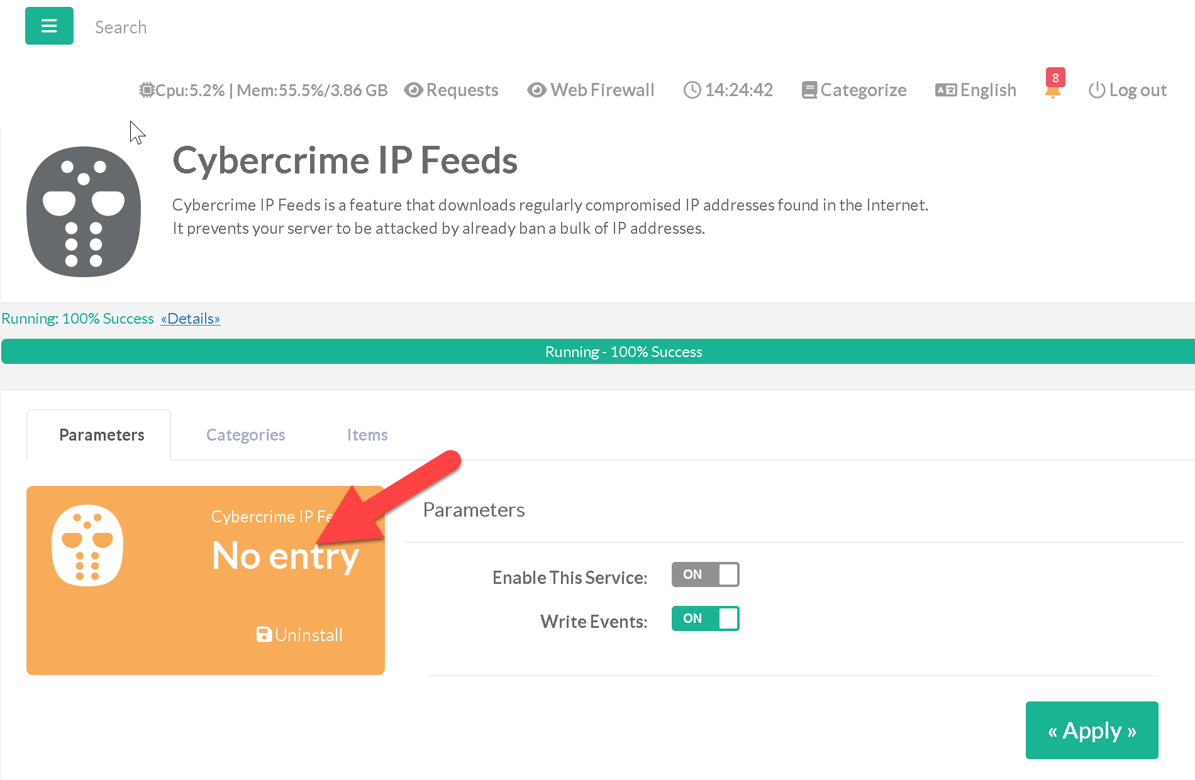1195x780 pixels.
Task: Click the CPU and memory status indicator
Action: [263, 91]
